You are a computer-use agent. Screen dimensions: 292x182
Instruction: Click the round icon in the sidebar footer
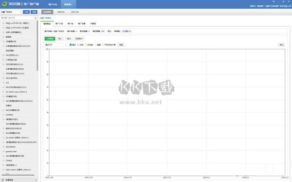(3, 180)
